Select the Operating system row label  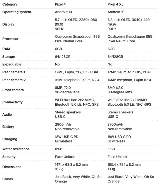tap(16, 12)
